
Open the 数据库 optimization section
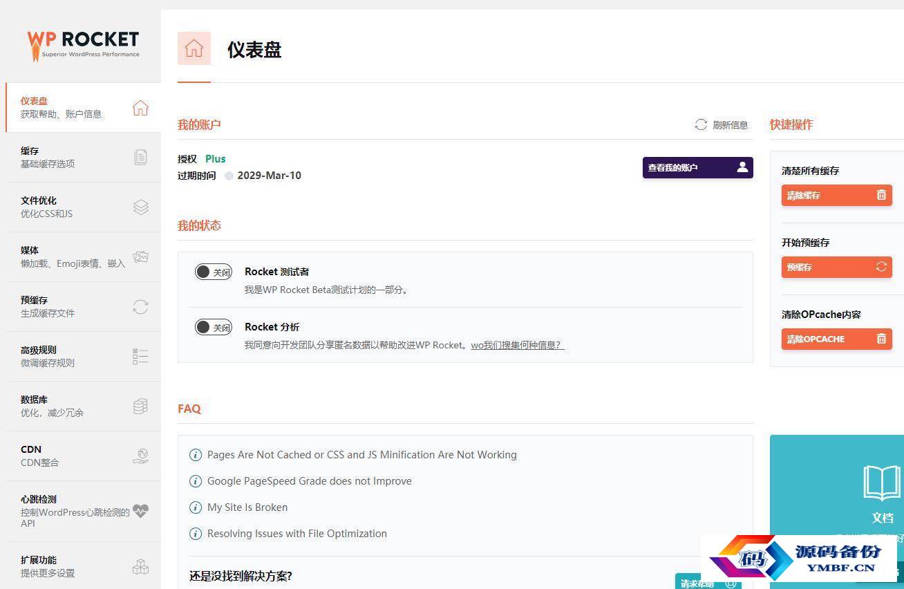[83, 406]
